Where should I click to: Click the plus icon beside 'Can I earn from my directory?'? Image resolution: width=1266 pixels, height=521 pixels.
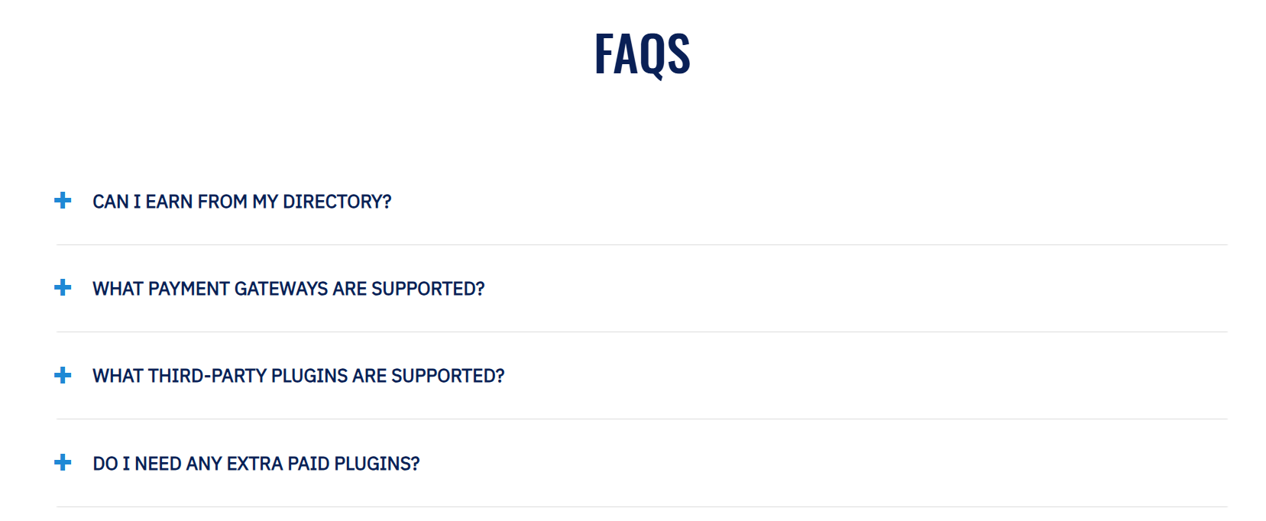coord(63,201)
